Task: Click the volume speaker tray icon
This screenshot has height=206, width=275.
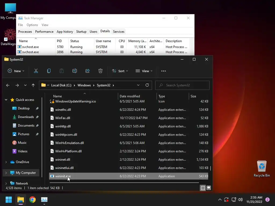Action: coord(240,200)
